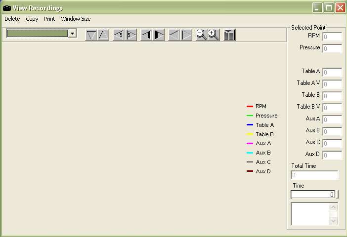
Task: Click the RPM legend label
Action: pos(261,106)
